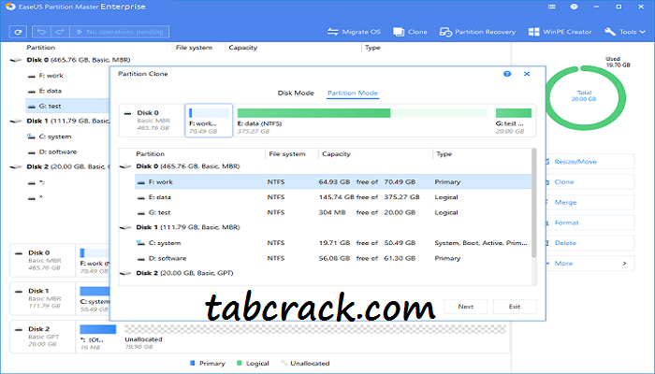The height and width of the screenshot is (374, 655).
Task: Click the Type column header in dialog
Action: tap(444, 154)
